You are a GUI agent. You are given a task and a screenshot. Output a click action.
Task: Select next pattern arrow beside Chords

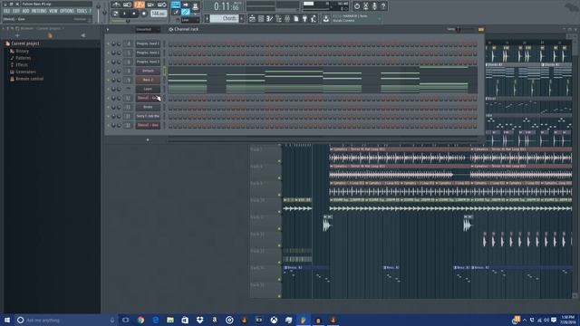point(242,18)
